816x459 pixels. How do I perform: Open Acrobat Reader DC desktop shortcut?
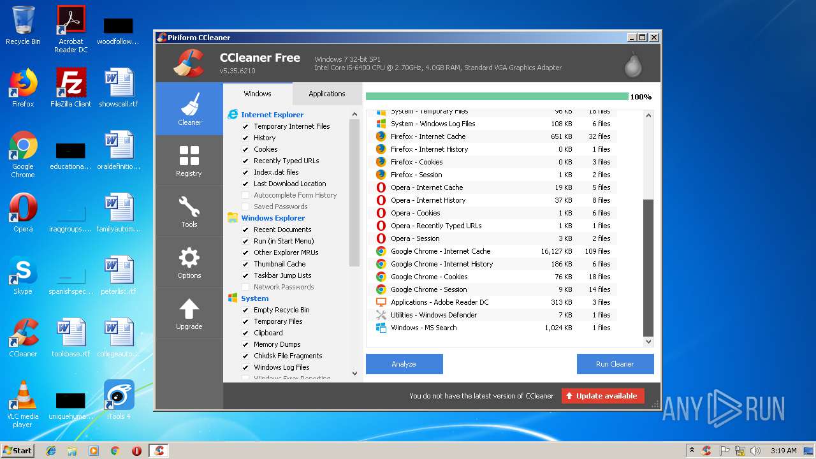point(71,29)
